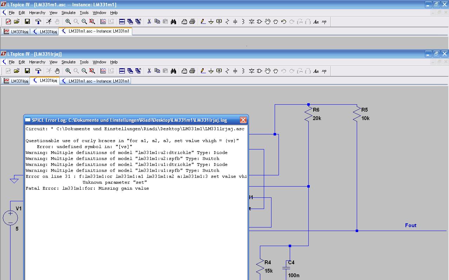Select Label Net tool in LM331lrjaj window toolbar
Viewport: 449px width, 280px height.
click(x=219, y=71)
